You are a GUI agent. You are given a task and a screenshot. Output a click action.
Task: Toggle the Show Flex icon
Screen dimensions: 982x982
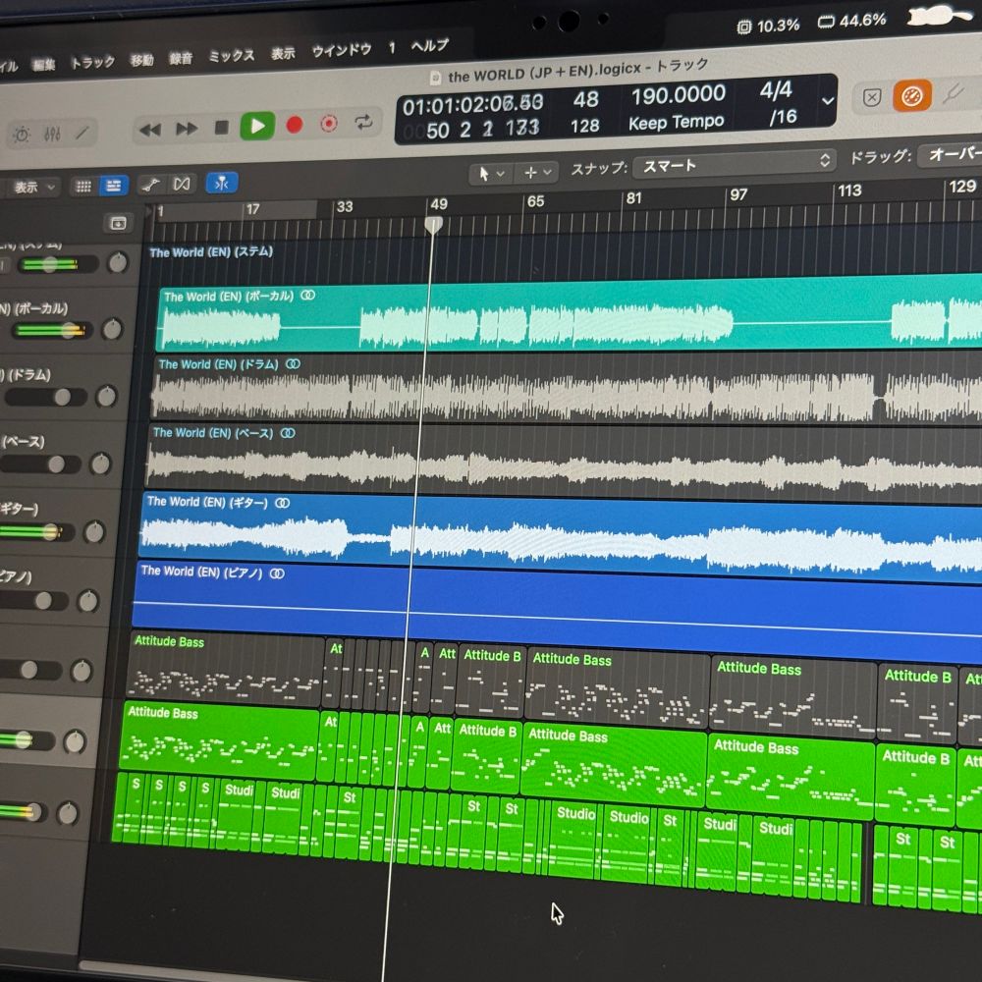pos(182,184)
